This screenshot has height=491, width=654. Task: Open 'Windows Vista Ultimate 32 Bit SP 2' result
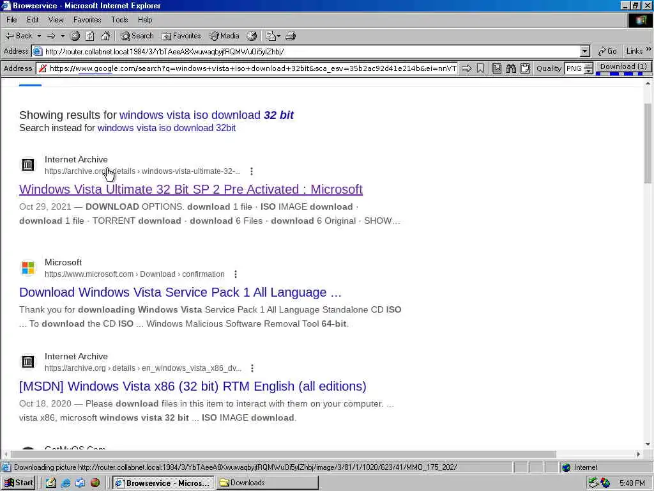(190, 189)
